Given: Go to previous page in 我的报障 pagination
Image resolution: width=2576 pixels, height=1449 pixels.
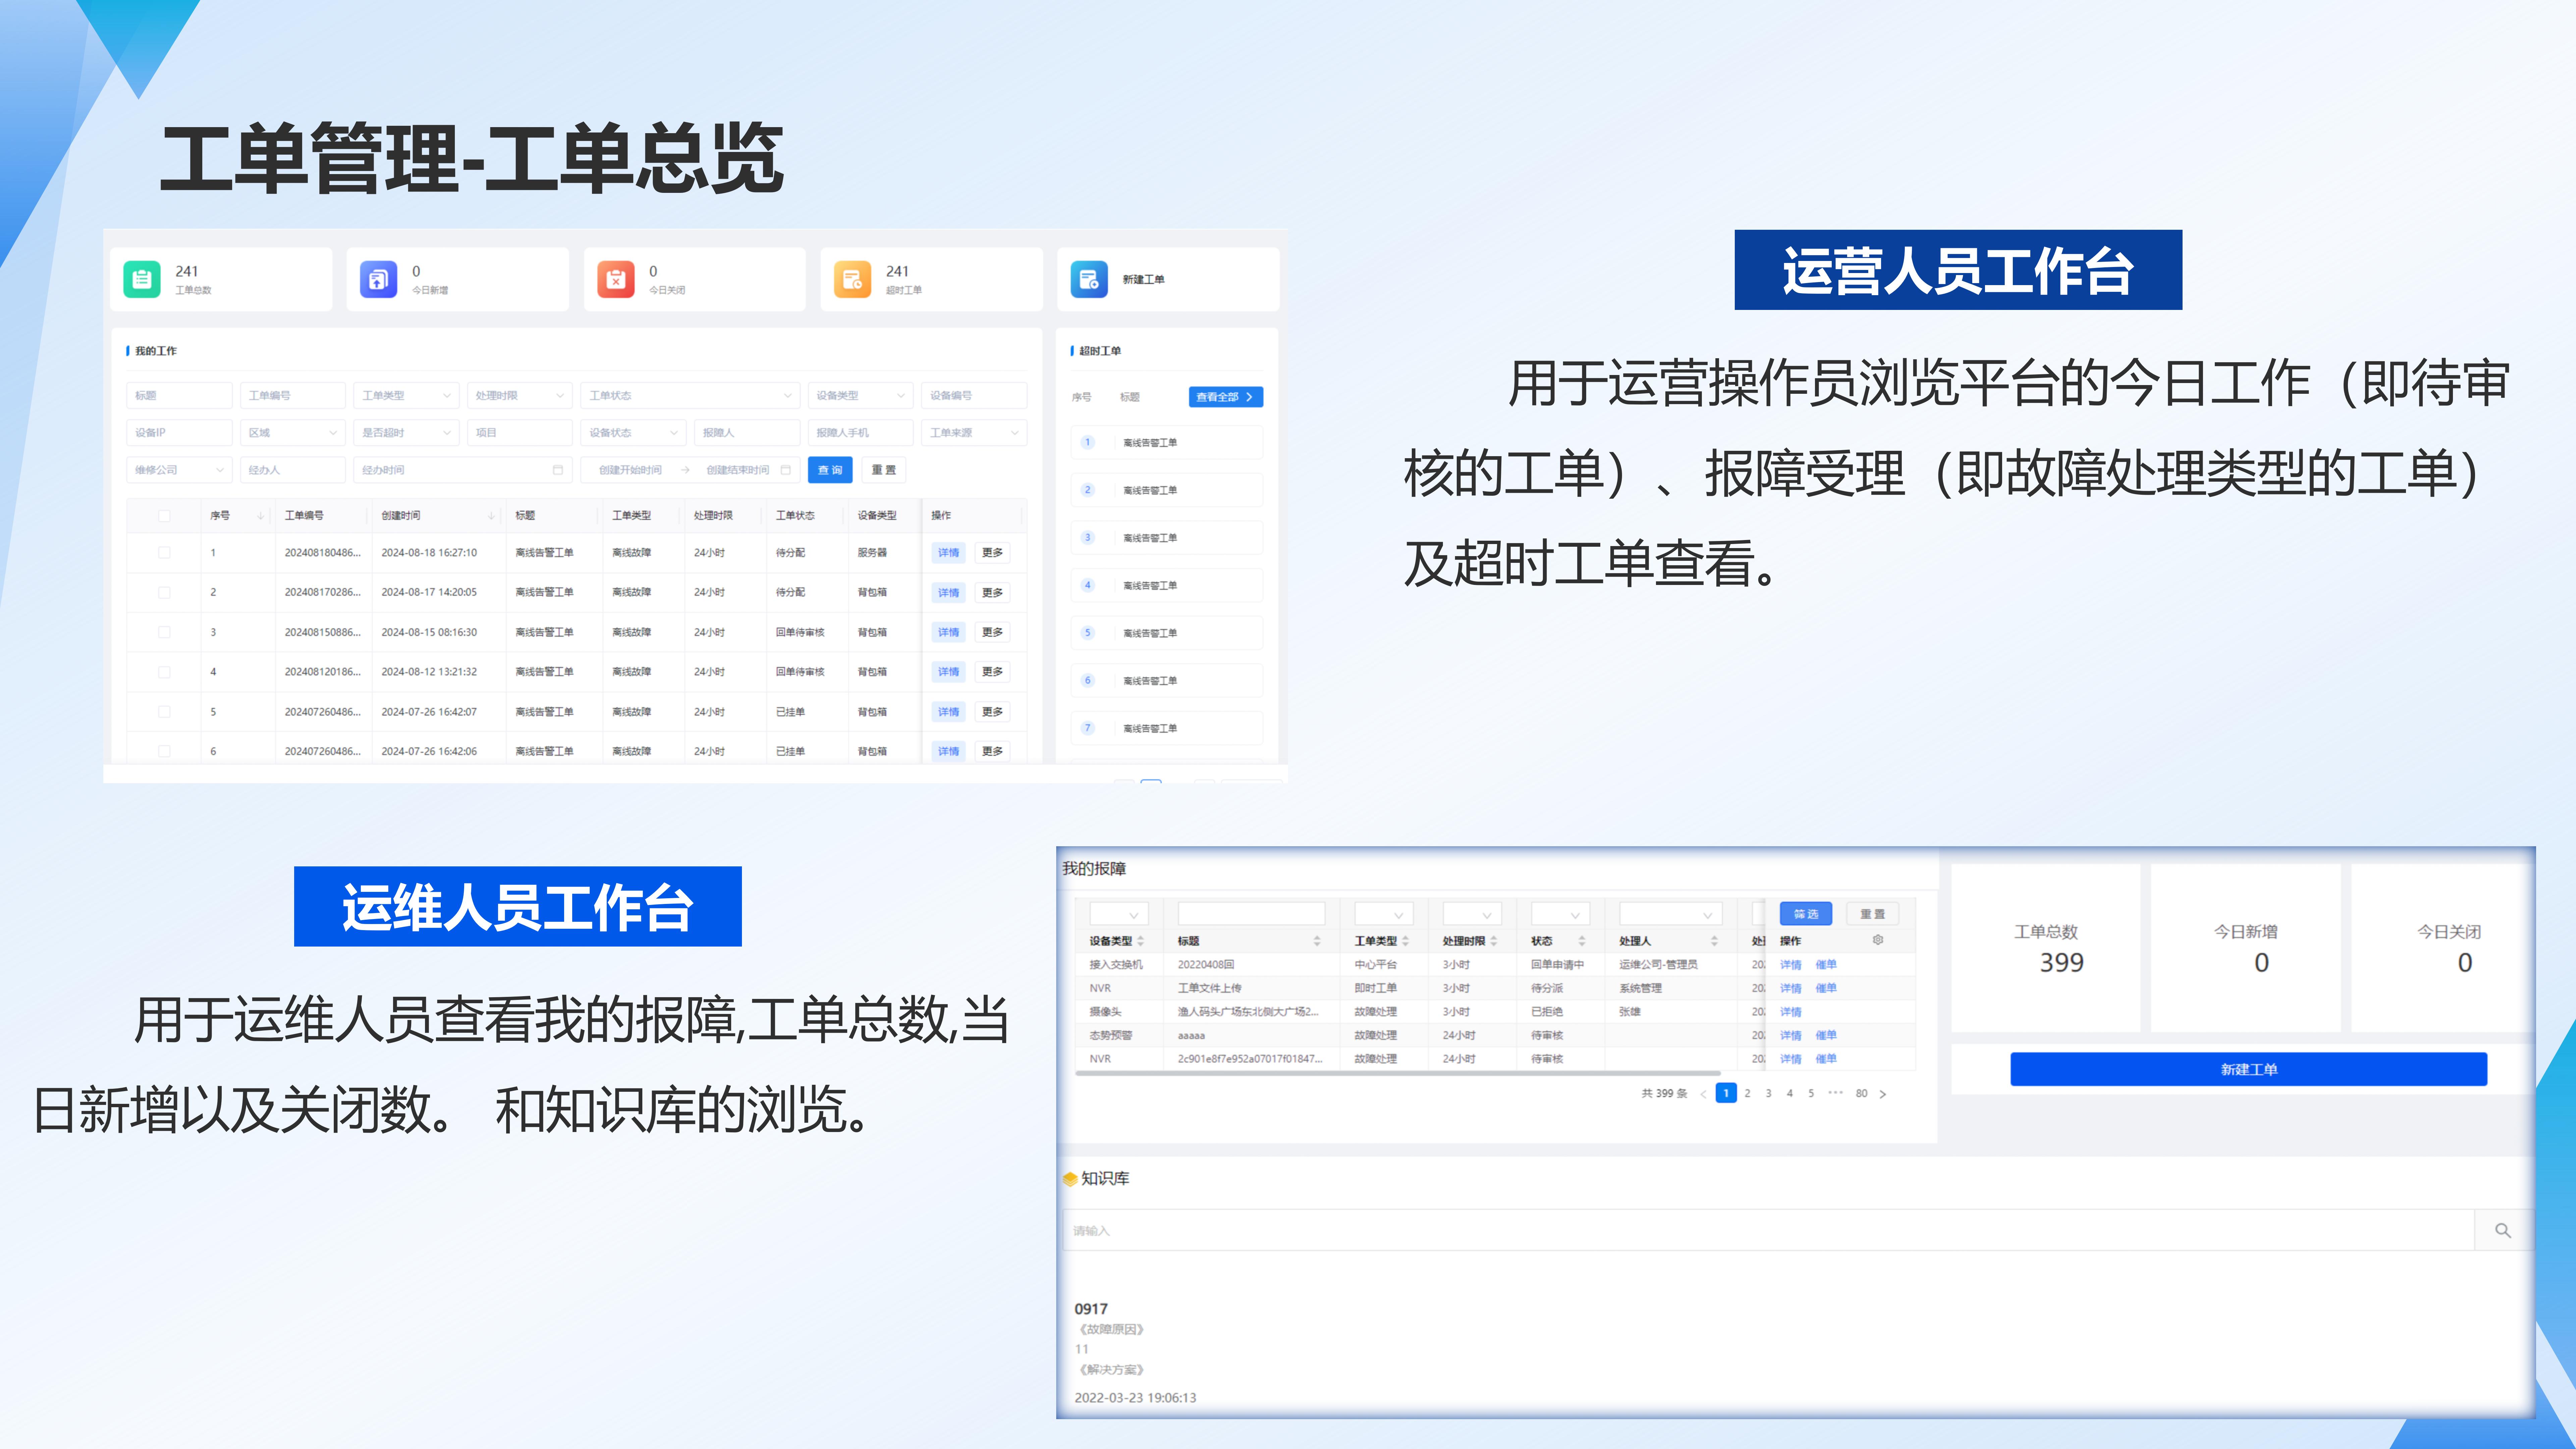Looking at the screenshot, I should click(1703, 1094).
